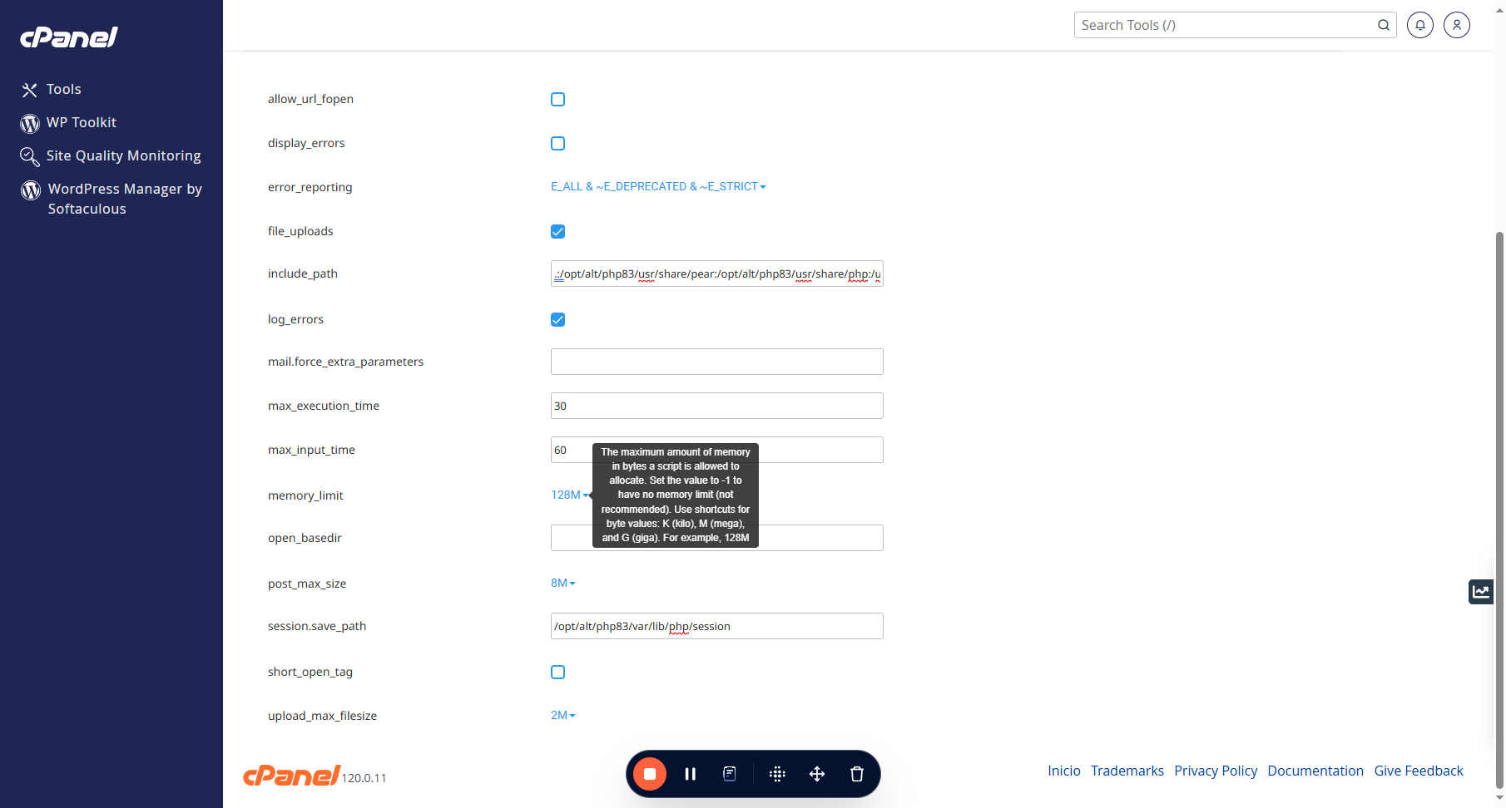The width and height of the screenshot is (1506, 808).
Task: Uncheck file_uploads checkbox
Action: pos(557,231)
